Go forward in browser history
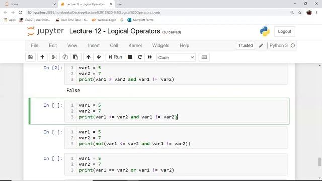 click(x=13, y=12)
